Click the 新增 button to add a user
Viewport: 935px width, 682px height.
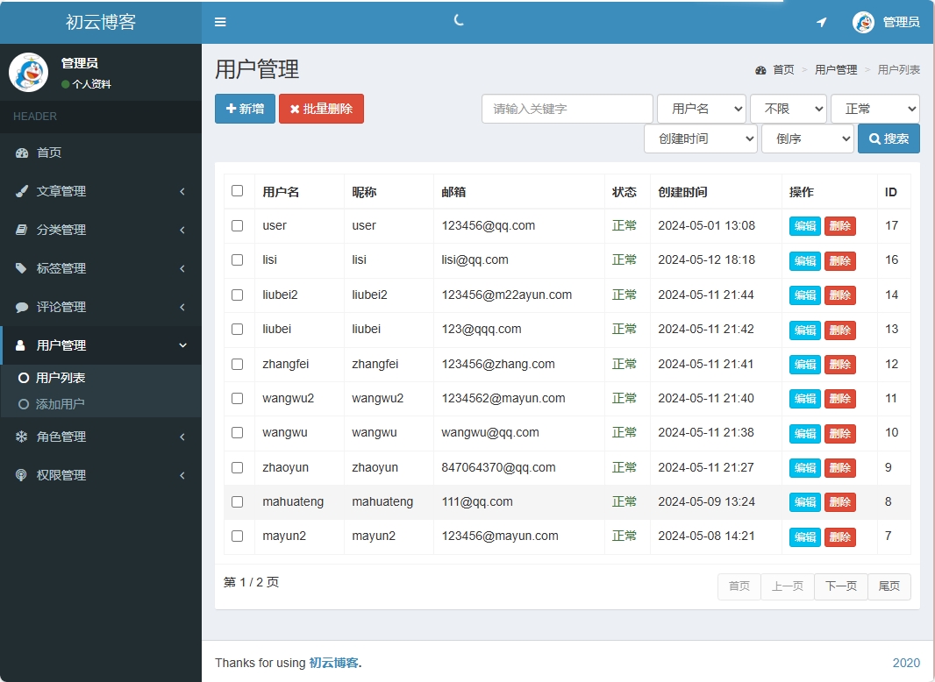click(244, 109)
